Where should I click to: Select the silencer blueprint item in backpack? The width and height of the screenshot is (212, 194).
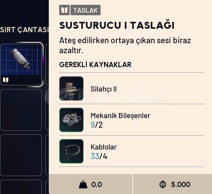pyautogui.click(x=21, y=65)
